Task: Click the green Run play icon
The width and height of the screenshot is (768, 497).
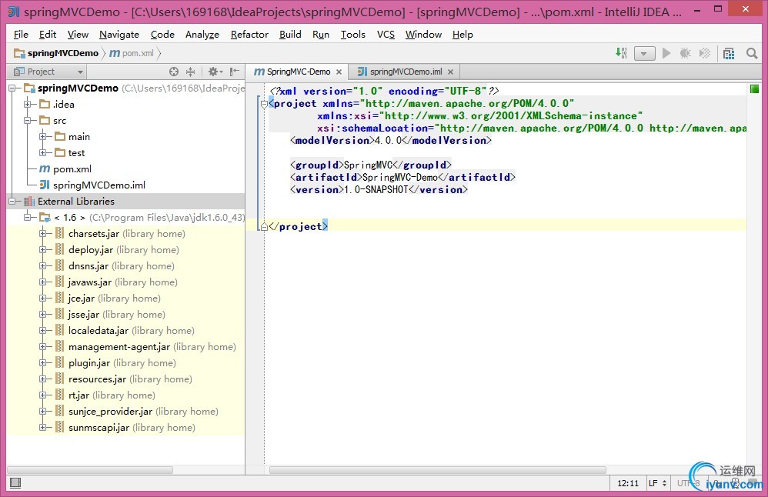Action: point(666,53)
